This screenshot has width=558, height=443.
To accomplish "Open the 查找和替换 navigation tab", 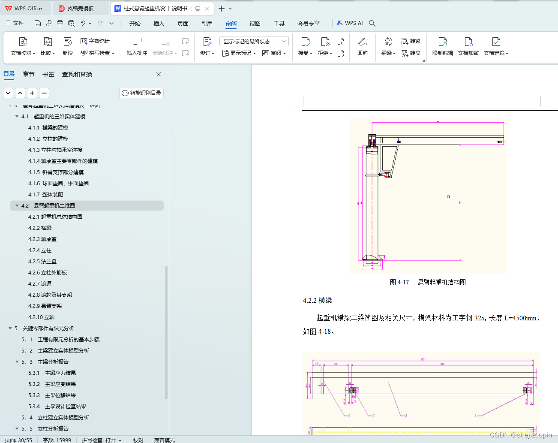I will pos(77,74).
